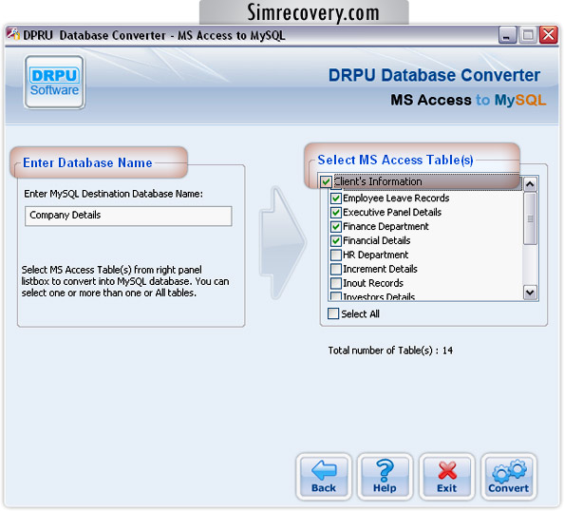The height and width of the screenshot is (511, 564).
Task: Uncheck the Financial Details checkbox
Action: [335, 240]
